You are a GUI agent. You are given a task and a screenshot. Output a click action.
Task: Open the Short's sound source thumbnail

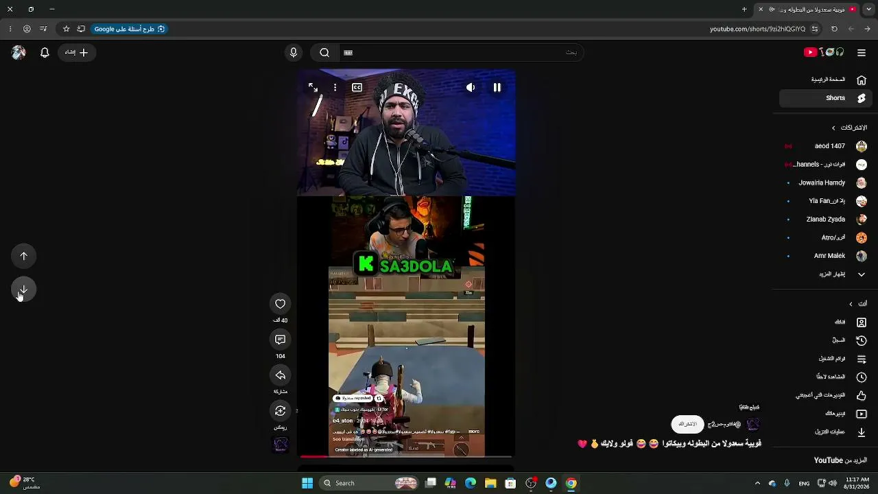pyautogui.click(x=281, y=445)
